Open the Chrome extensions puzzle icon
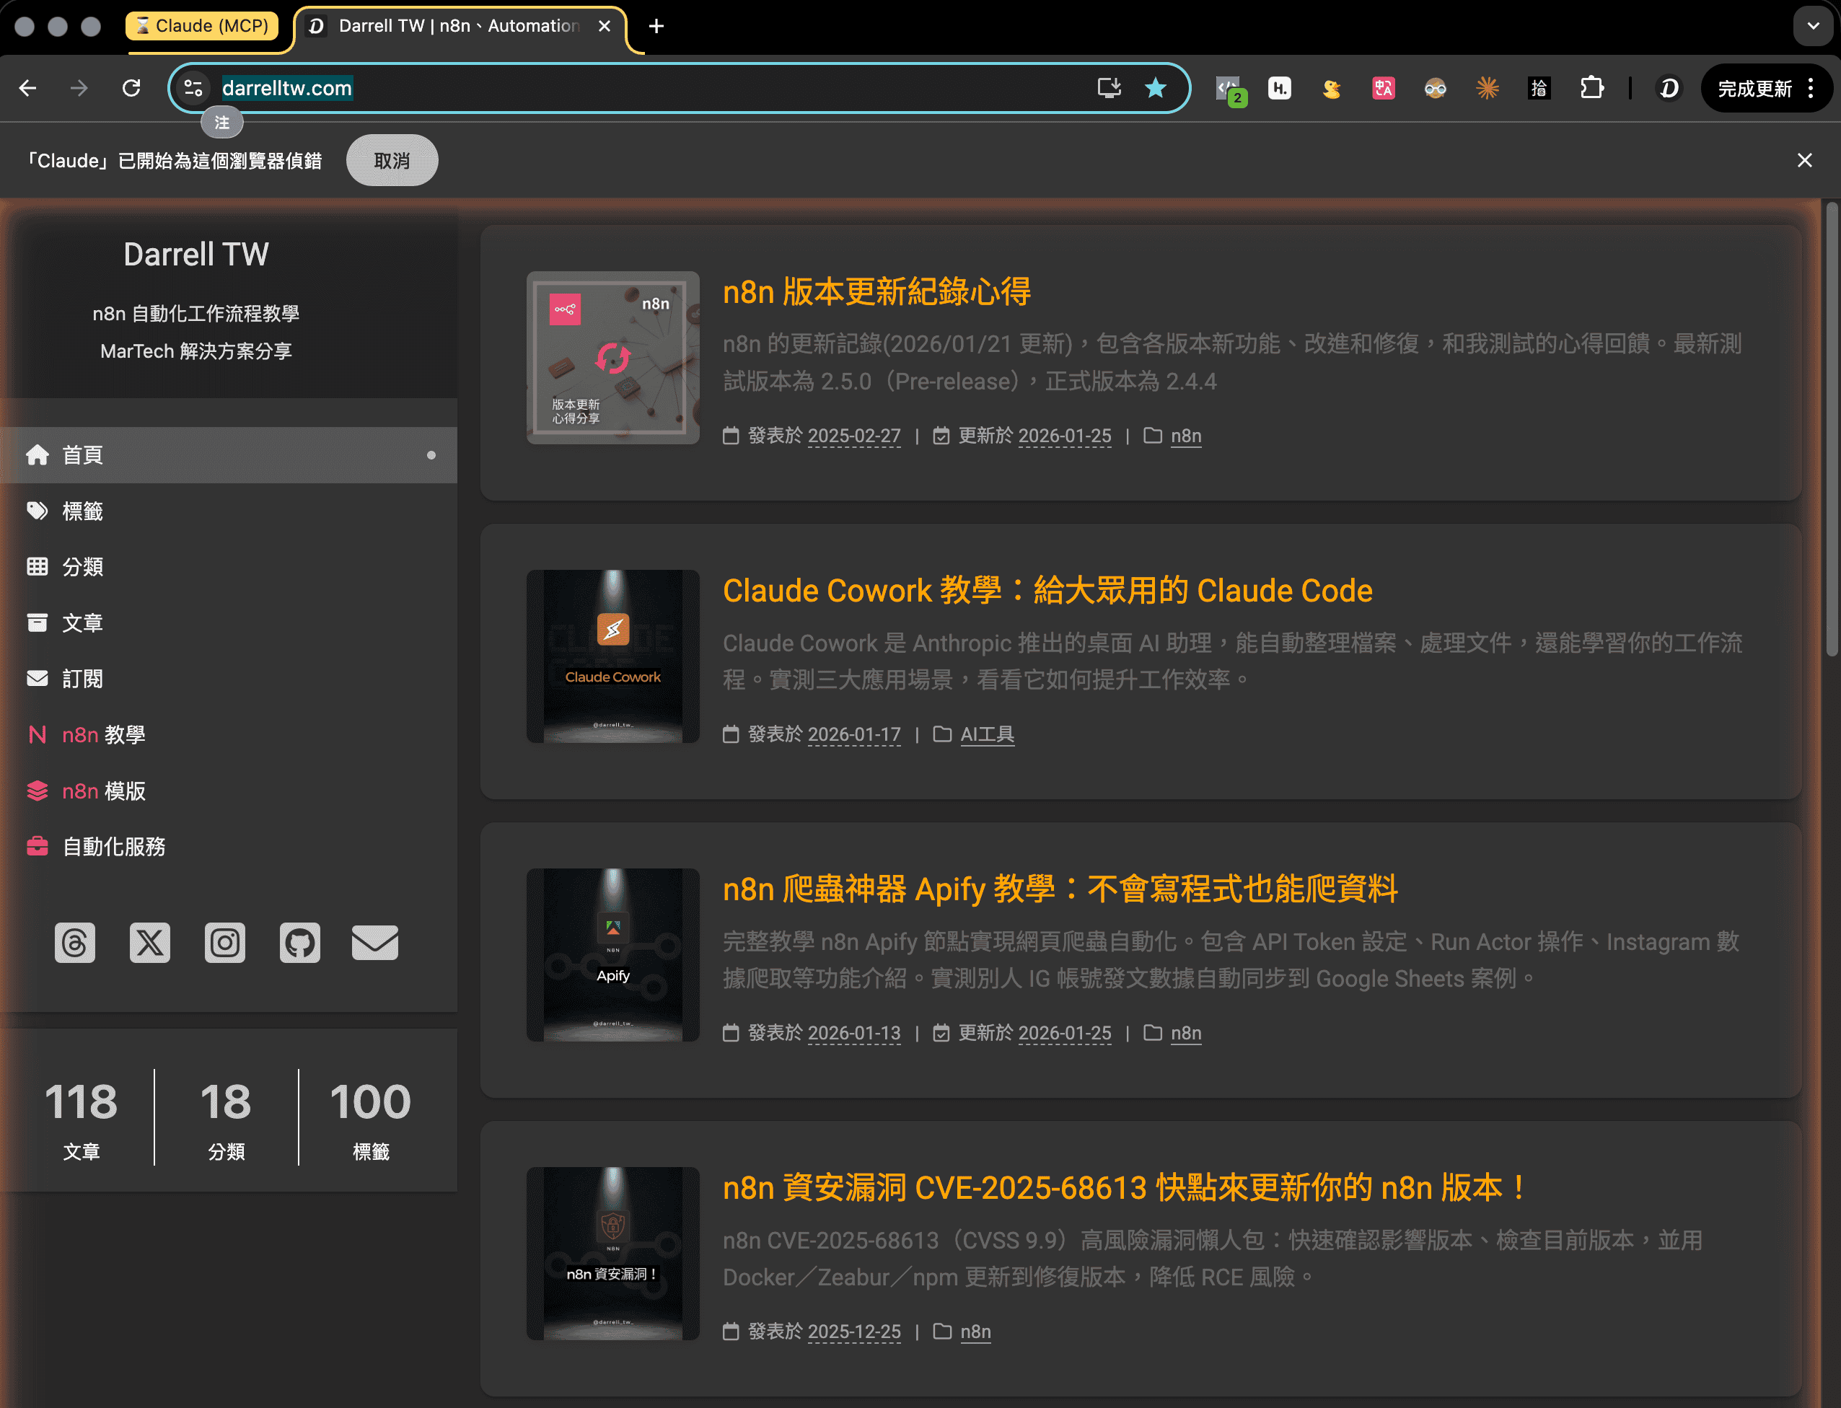The width and height of the screenshot is (1841, 1408). point(1591,87)
